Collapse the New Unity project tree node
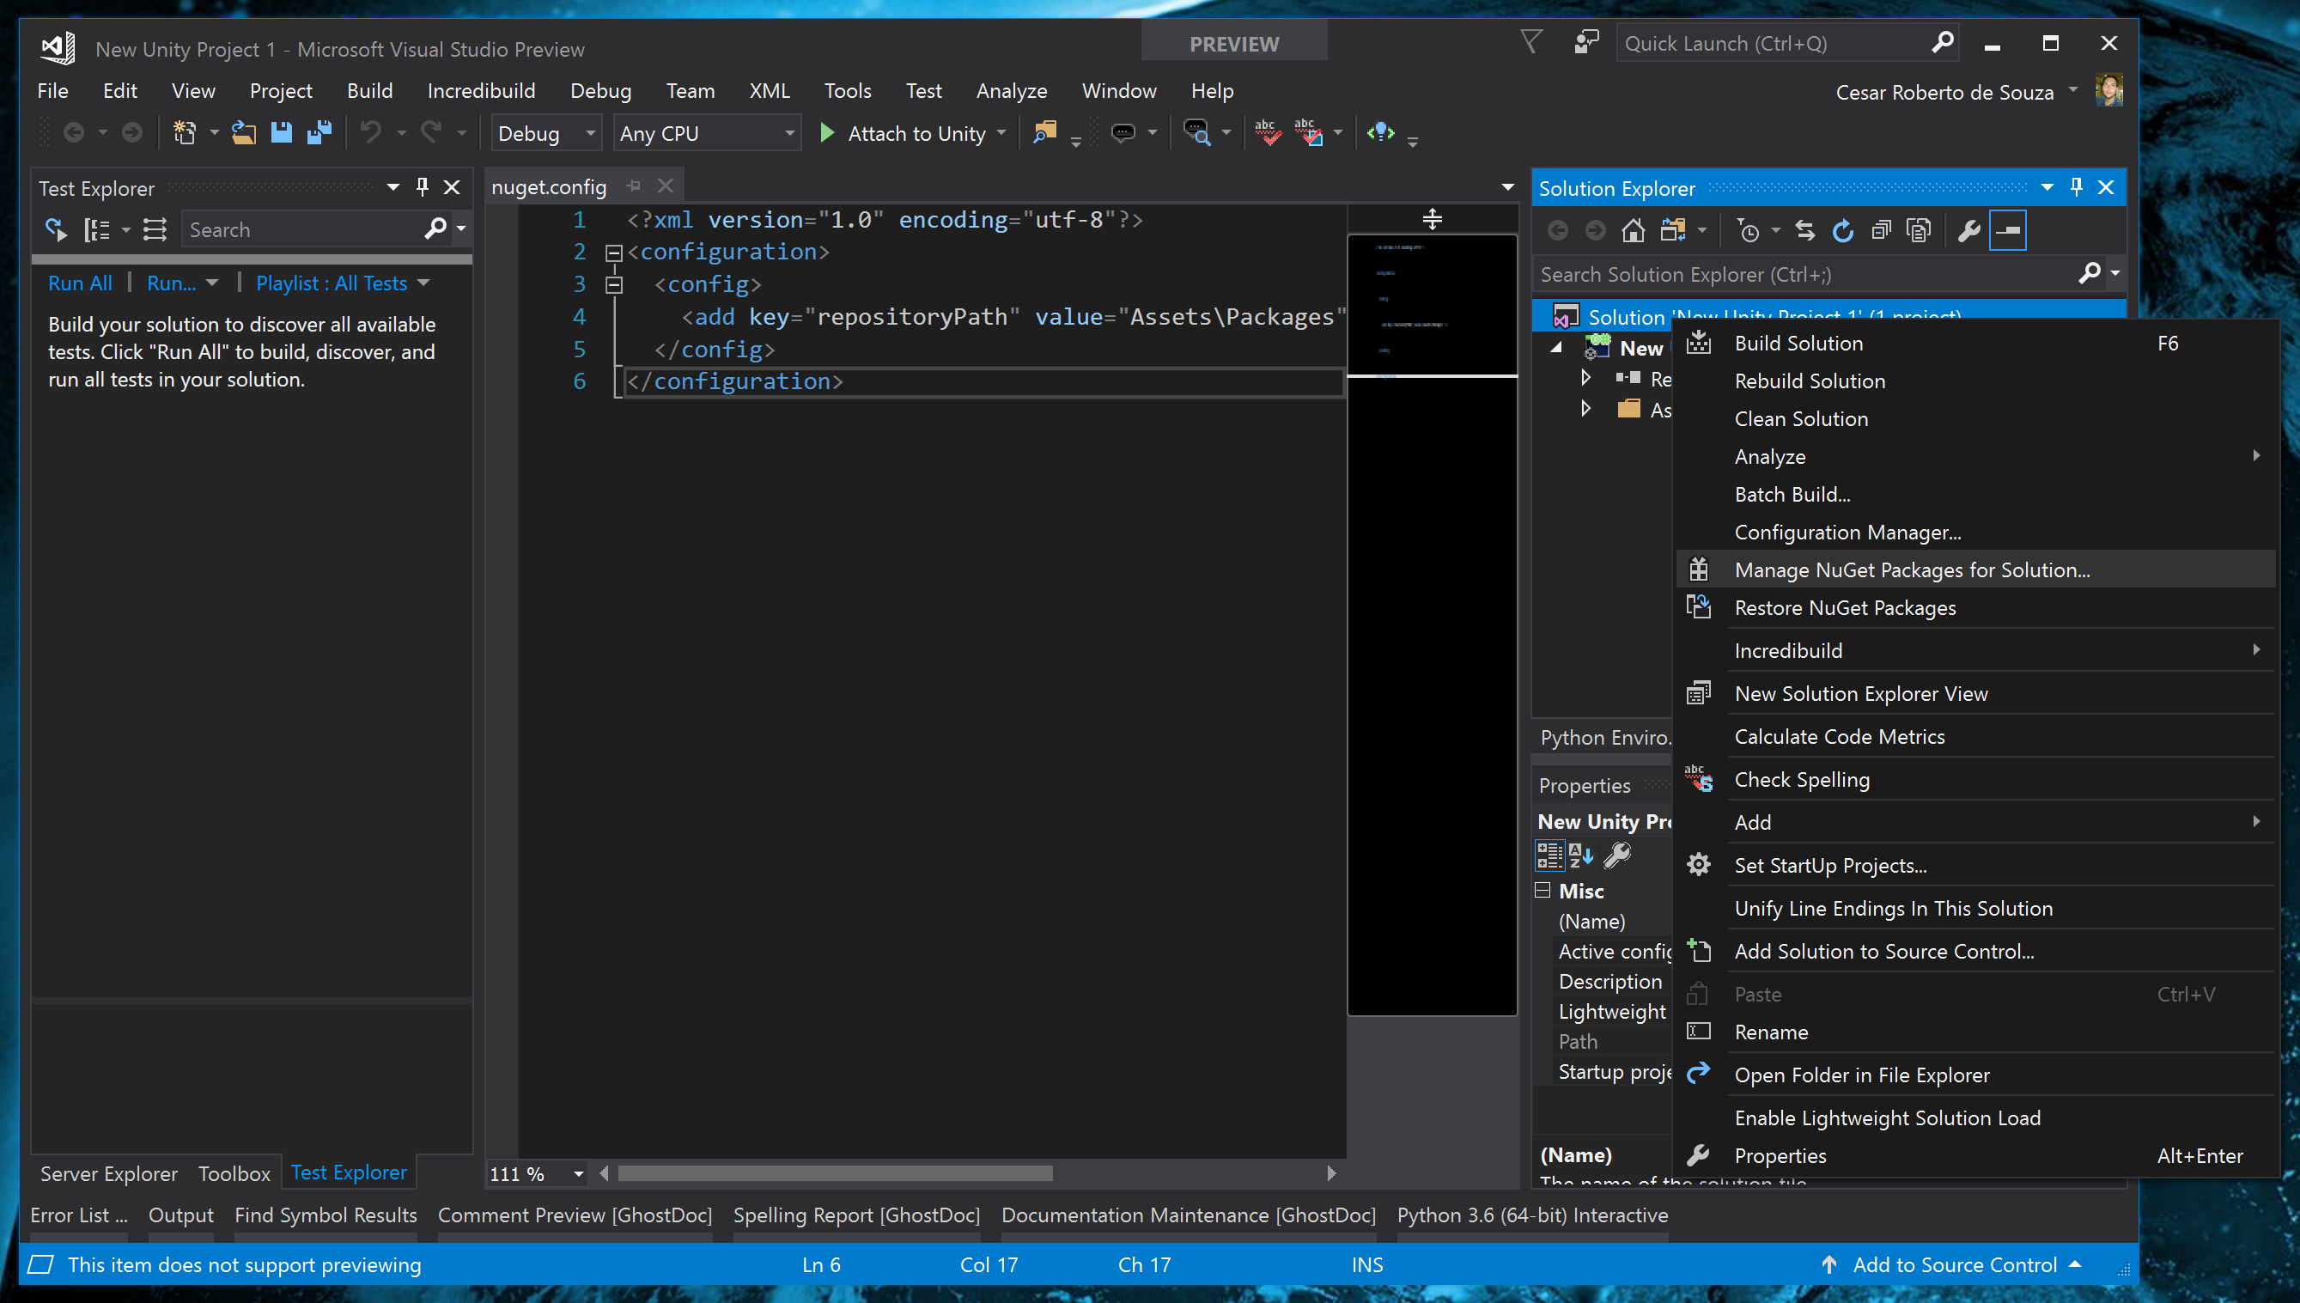2300x1303 pixels. tap(1556, 347)
